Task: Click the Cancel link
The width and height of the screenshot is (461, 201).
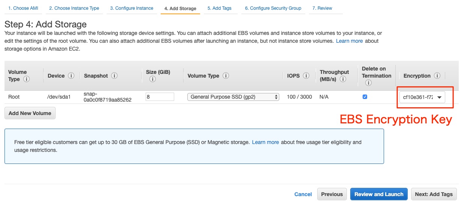Action: click(x=303, y=194)
